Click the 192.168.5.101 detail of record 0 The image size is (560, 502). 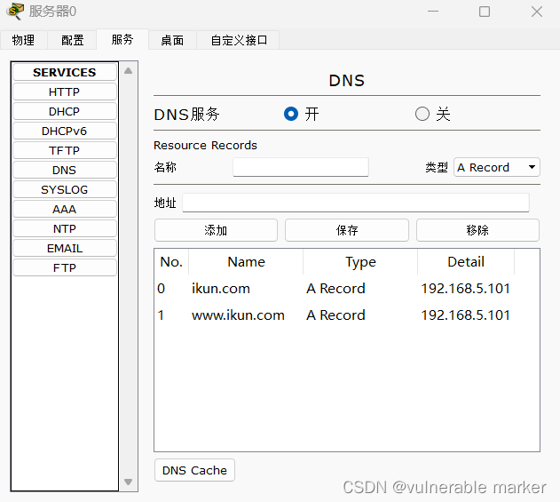click(x=466, y=289)
